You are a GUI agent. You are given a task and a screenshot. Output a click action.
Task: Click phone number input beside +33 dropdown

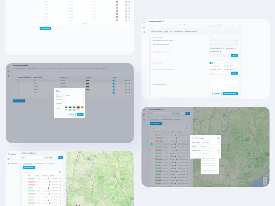click(x=223, y=73)
